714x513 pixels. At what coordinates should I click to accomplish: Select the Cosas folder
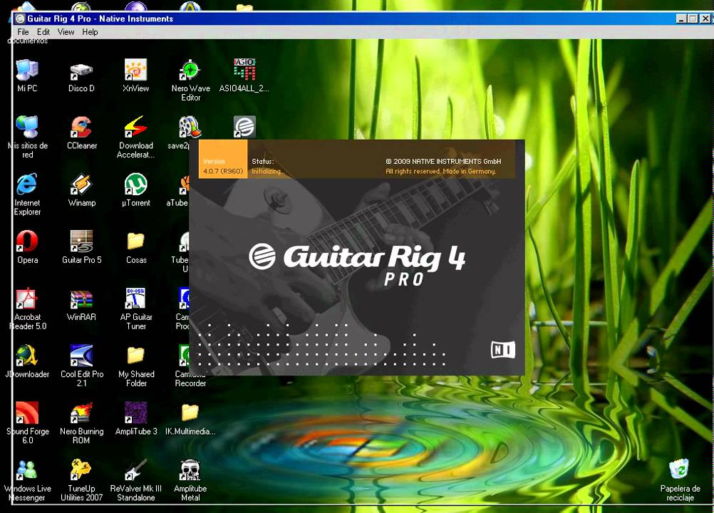click(x=135, y=242)
